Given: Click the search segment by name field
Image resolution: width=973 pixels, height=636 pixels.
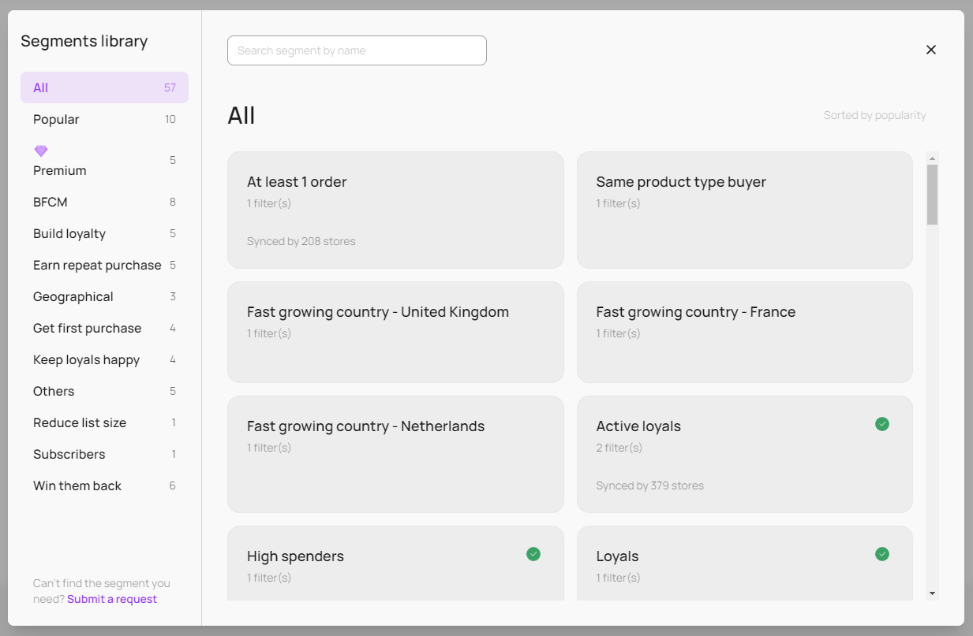Looking at the screenshot, I should (357, 50).
